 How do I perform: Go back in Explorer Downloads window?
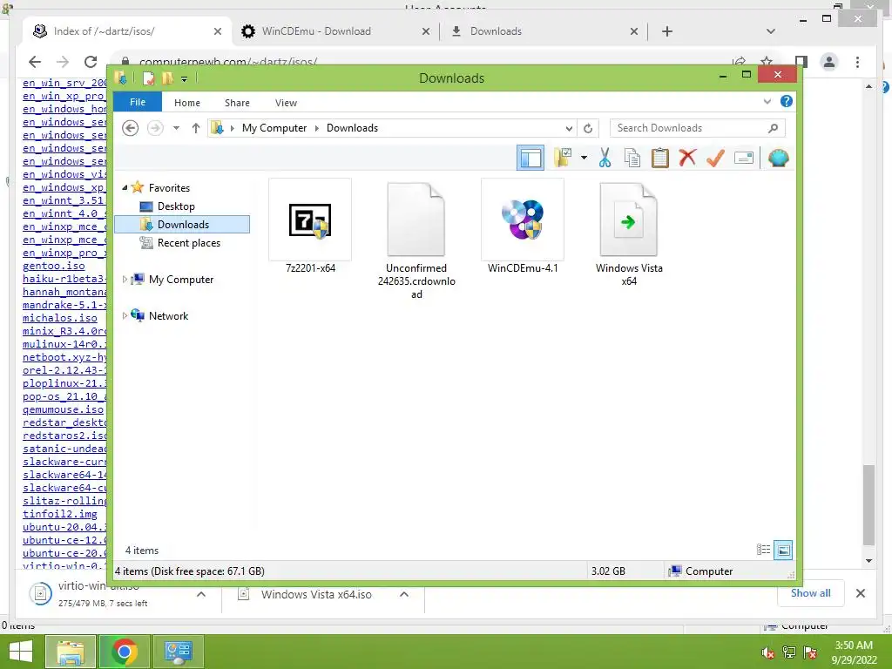click(131, 128)
